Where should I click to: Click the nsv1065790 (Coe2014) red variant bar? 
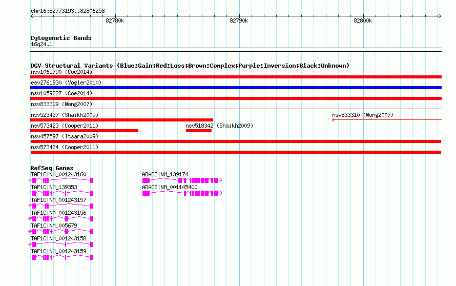[x=236, y=77]
